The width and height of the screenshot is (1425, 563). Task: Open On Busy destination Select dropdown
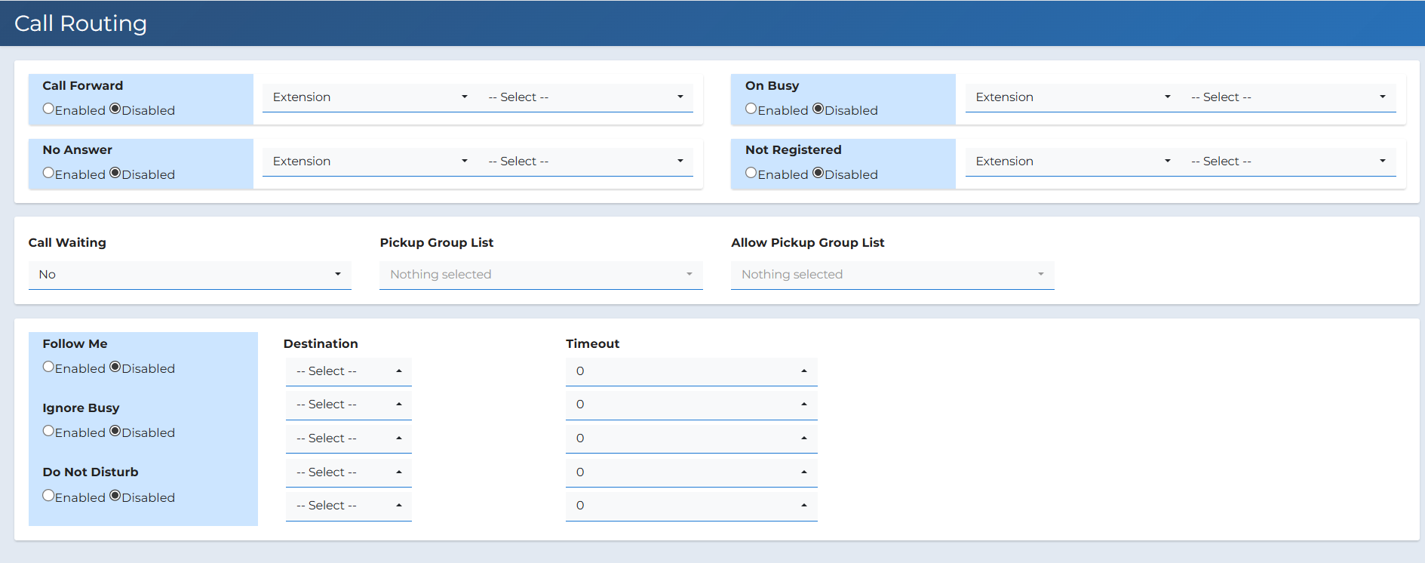pyautogui.click(x=1288, y=97)
